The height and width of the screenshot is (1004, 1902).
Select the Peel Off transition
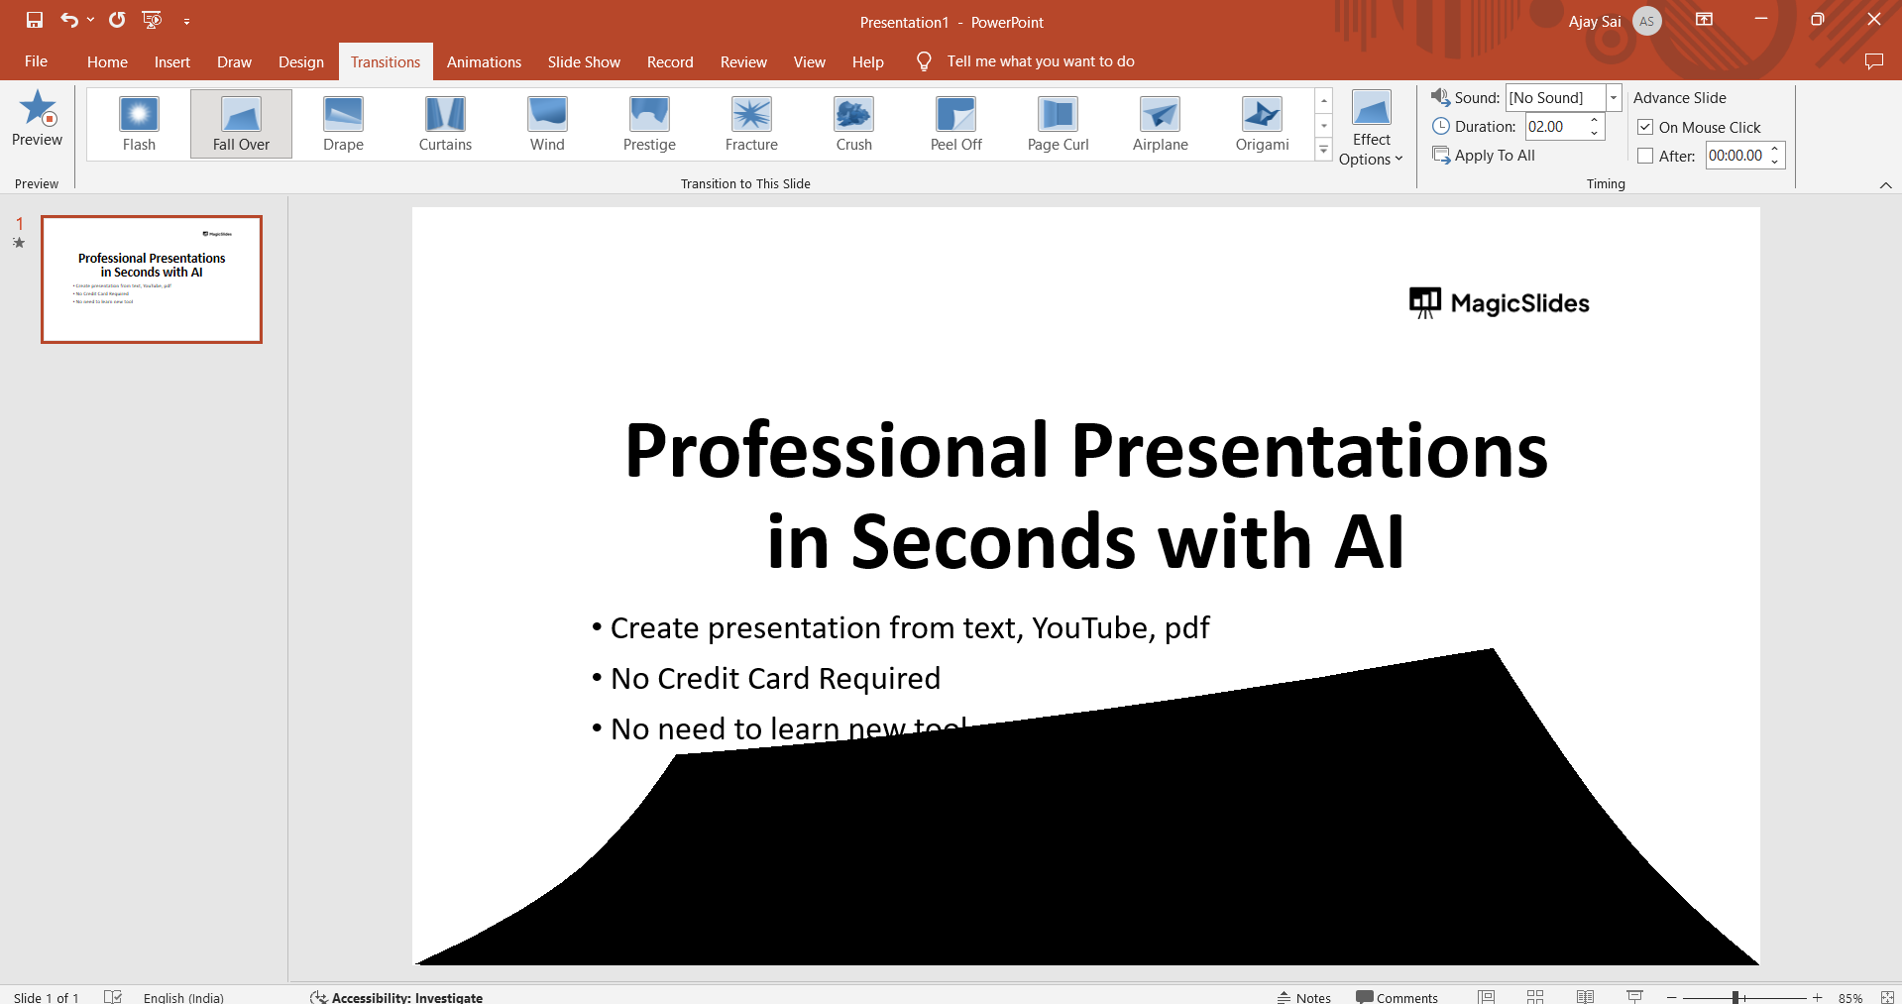point(955,124)
